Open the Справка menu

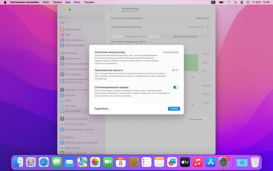89,2
